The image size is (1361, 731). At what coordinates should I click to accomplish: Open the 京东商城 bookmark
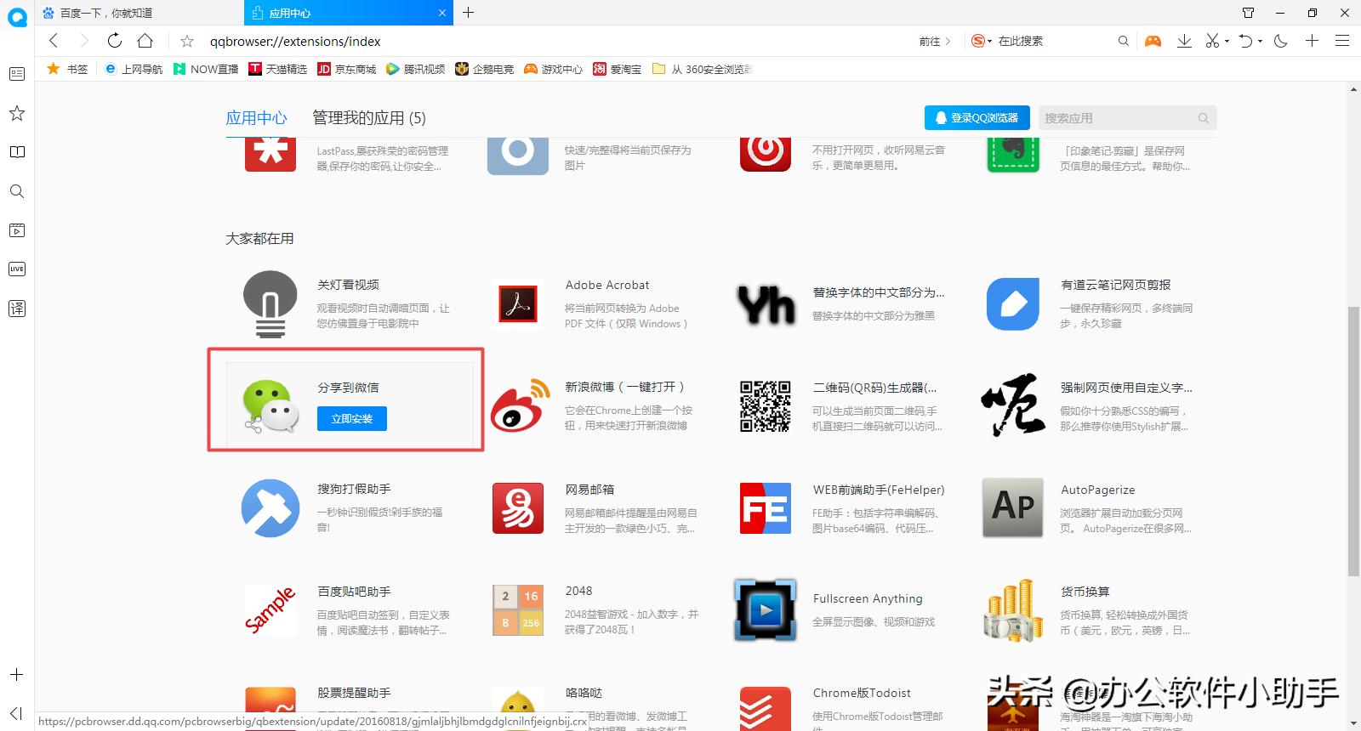(347, 69)
